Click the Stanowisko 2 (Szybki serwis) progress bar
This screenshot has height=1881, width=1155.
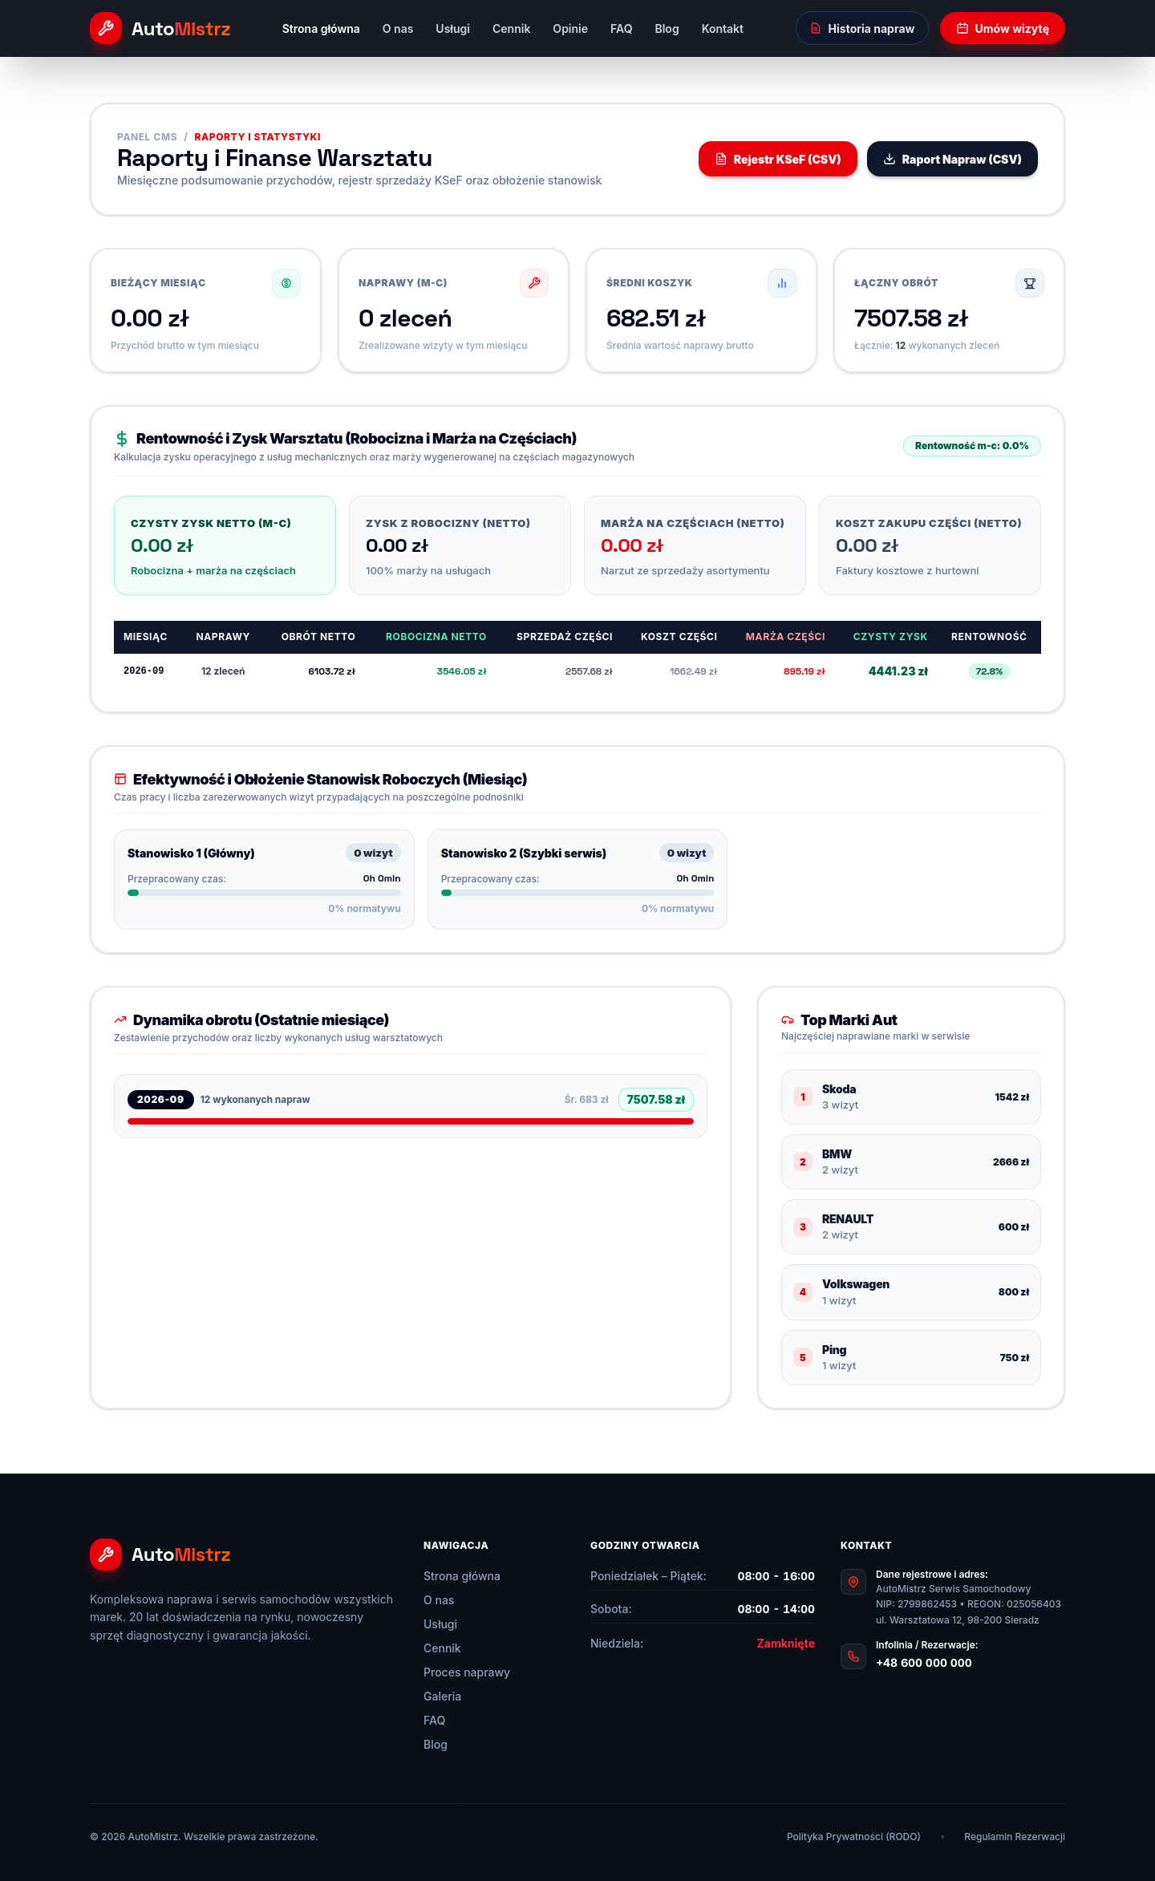(x=577, y=893)
